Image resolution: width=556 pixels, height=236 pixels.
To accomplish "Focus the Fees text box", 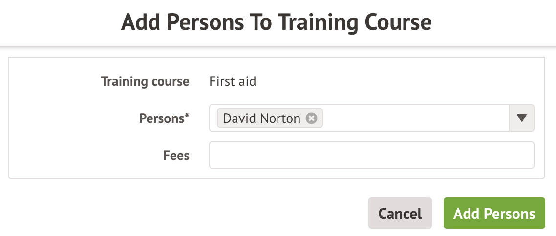I will click(371, 156).
